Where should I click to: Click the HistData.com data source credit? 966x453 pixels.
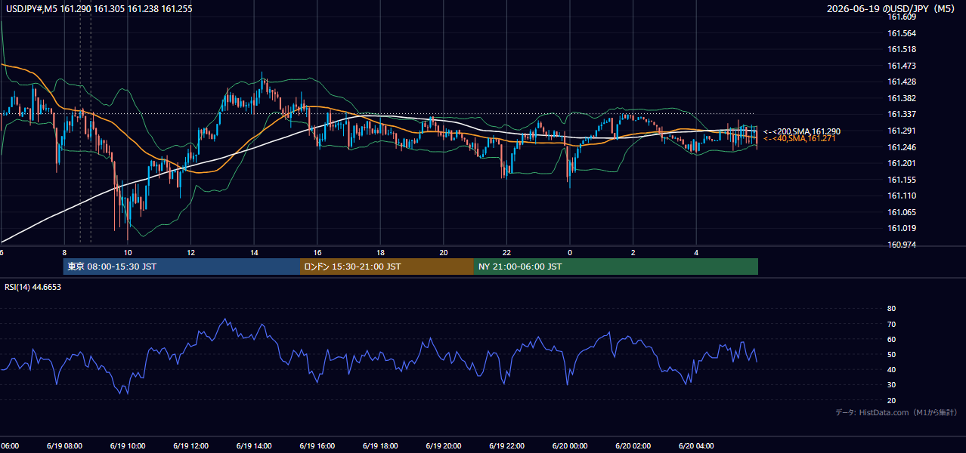click(x=896, y=412)
